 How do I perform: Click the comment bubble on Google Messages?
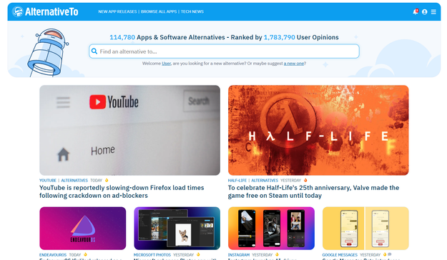390,254
